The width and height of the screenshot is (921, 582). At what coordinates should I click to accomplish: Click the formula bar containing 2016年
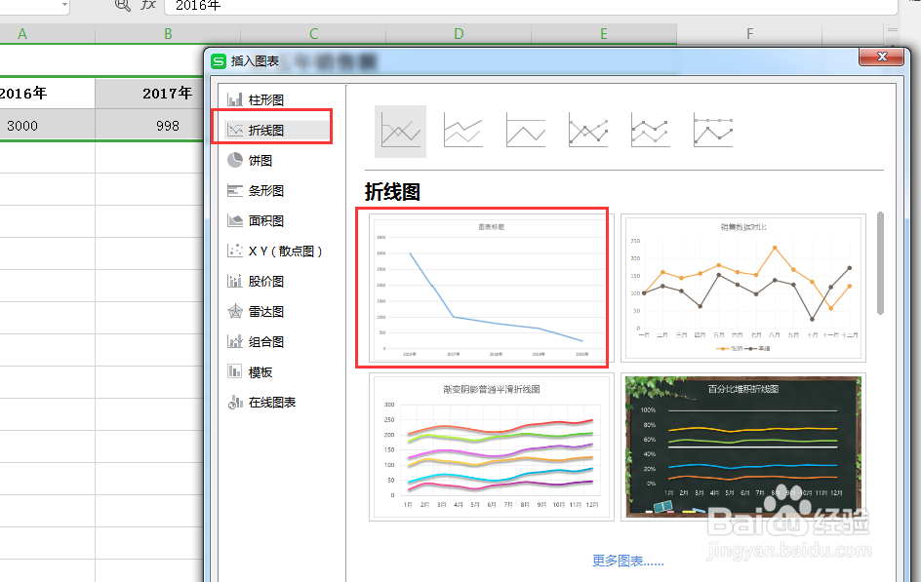coord(531,6)
